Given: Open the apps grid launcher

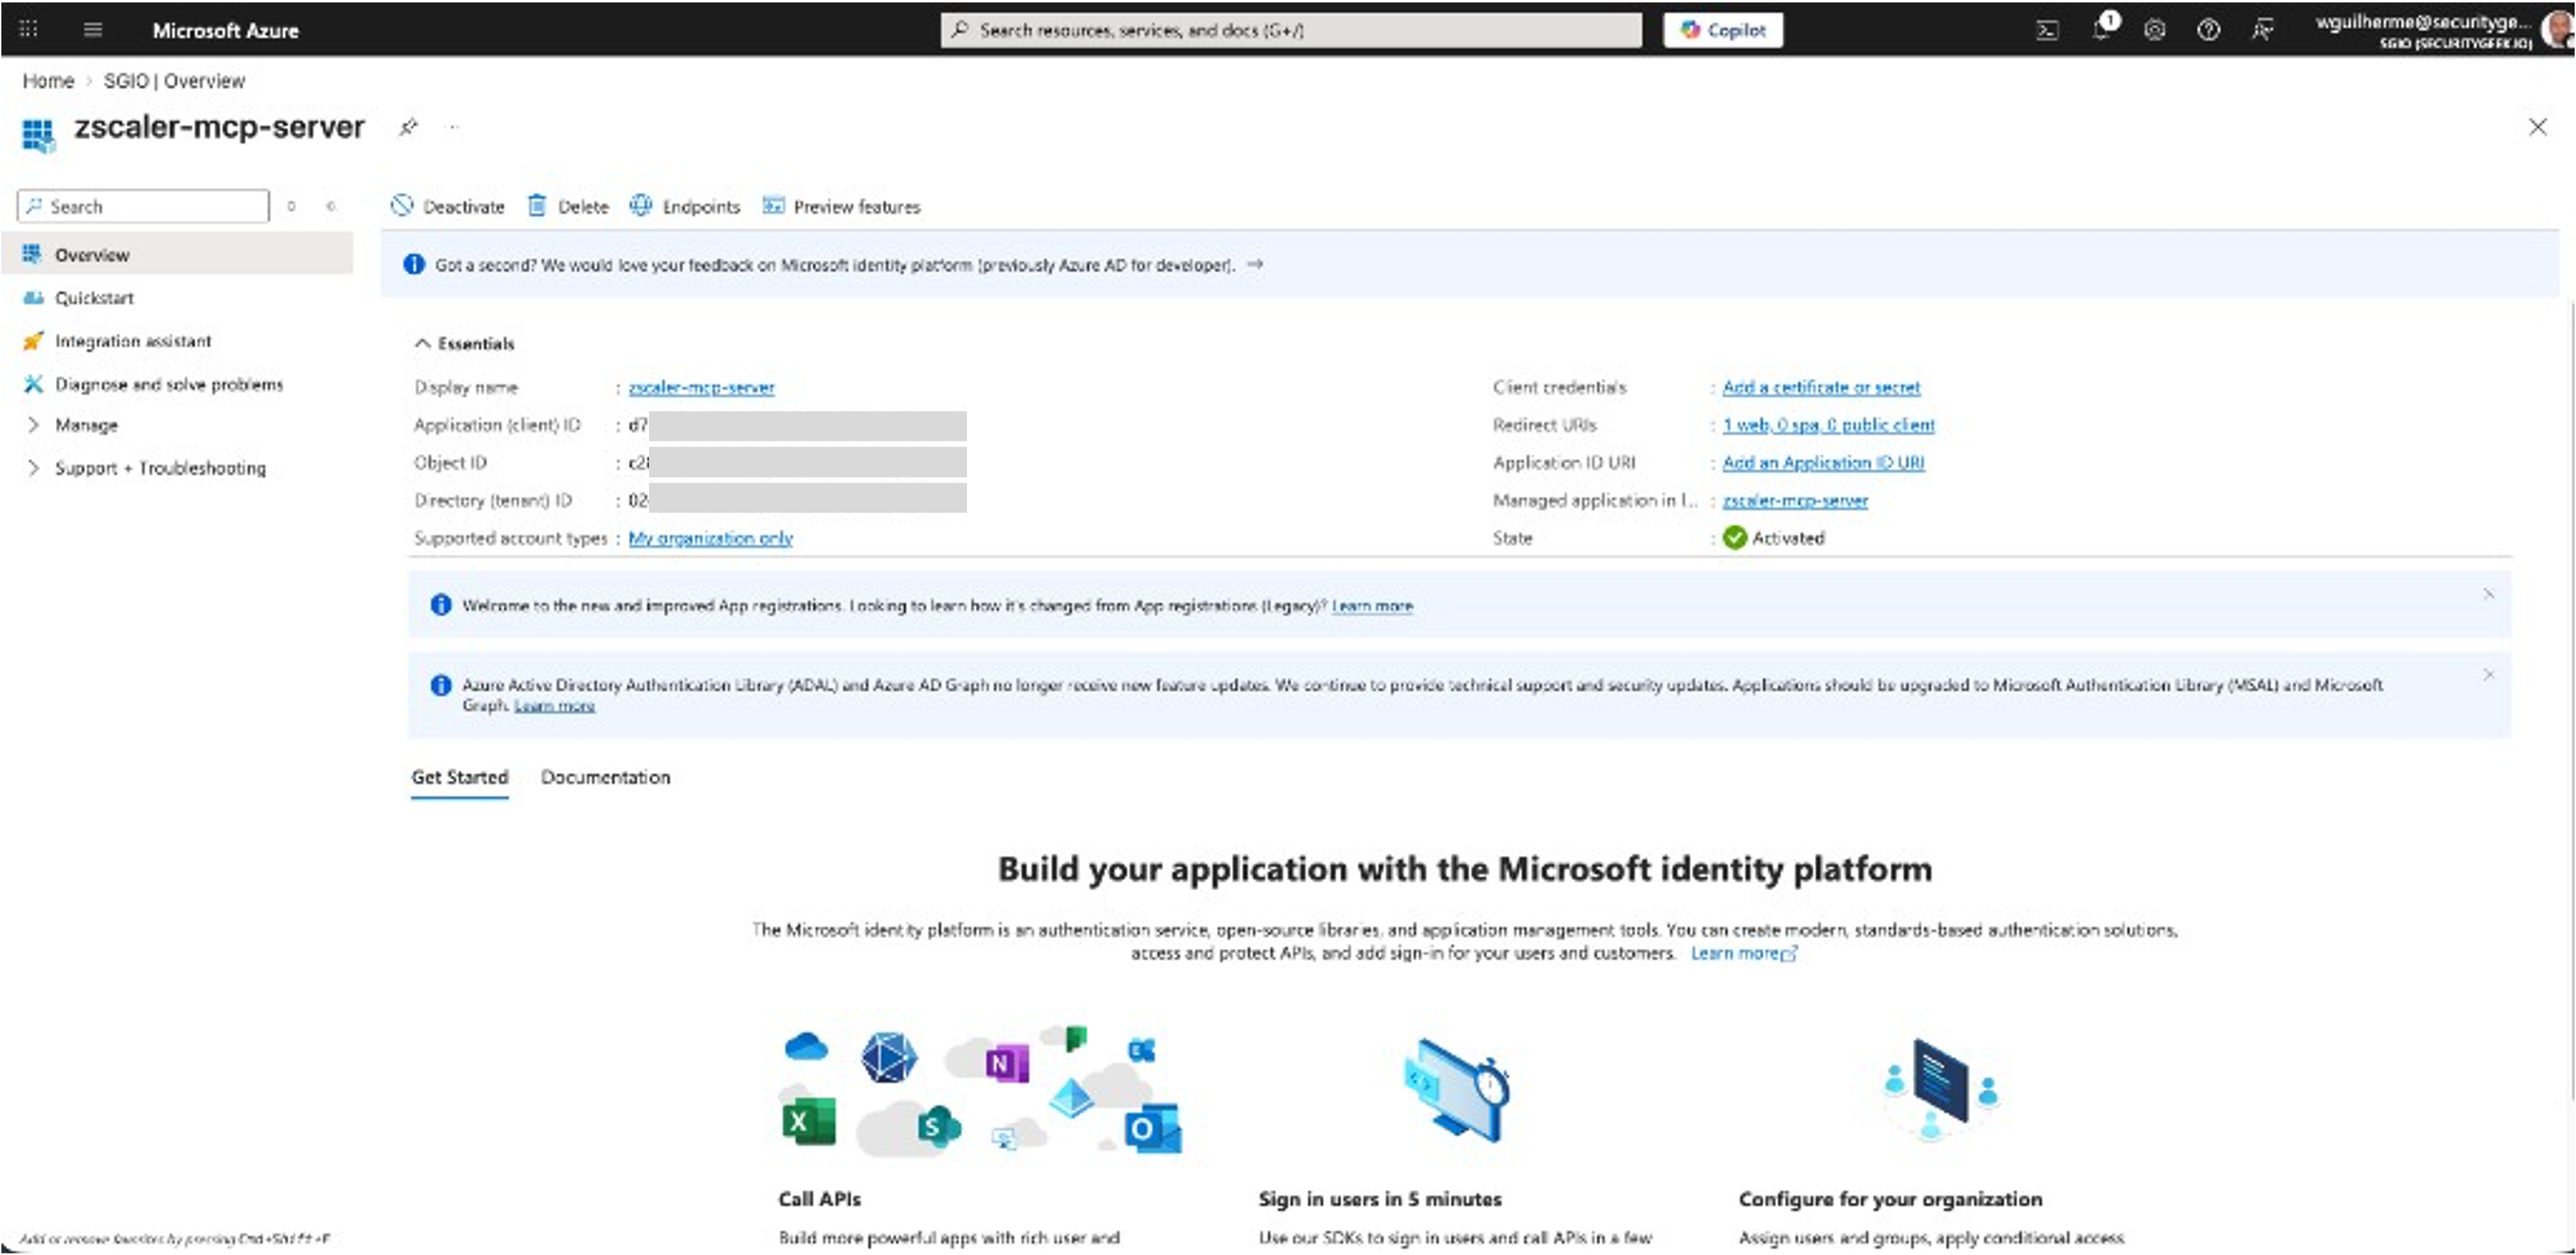Looking at the screenshot, I should click(x=29, y=29).
